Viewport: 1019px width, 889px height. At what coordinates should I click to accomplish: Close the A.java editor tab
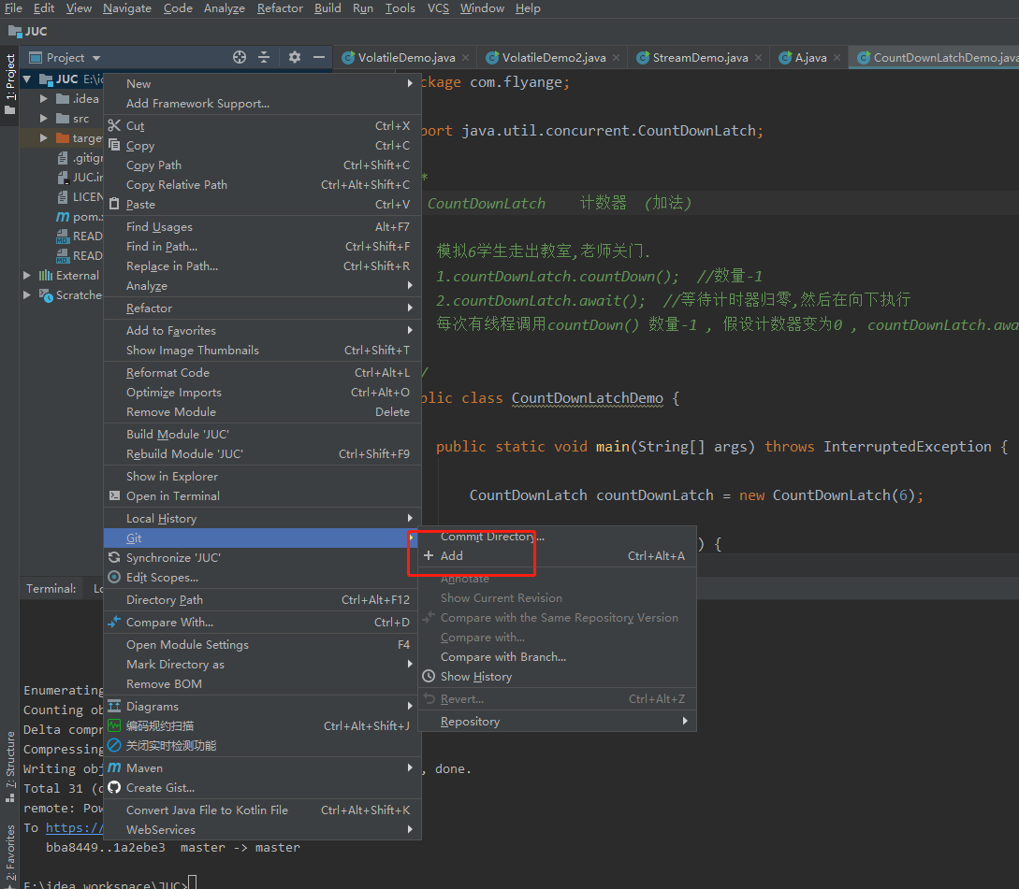[837, 58]
